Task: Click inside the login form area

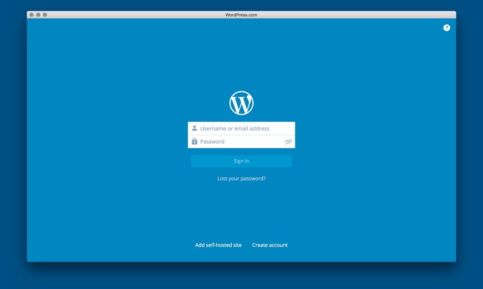Action: tap(241, 135)
